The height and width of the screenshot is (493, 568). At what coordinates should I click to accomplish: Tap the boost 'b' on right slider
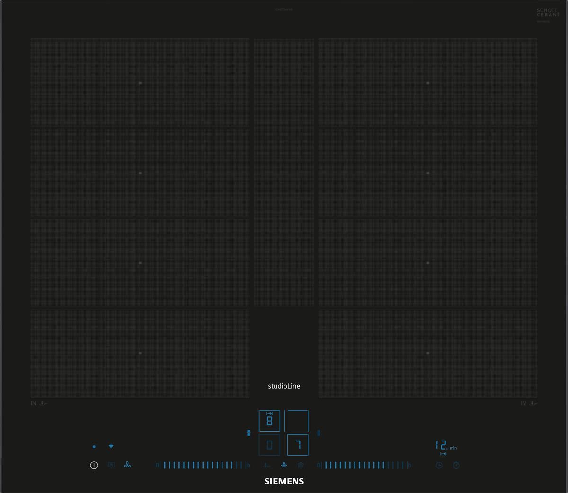[409, 466]
